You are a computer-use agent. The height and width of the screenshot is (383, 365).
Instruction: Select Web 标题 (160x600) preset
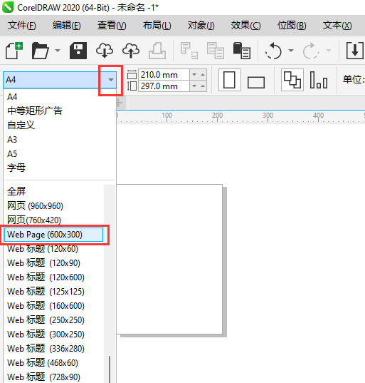click(x=54, y=306)
